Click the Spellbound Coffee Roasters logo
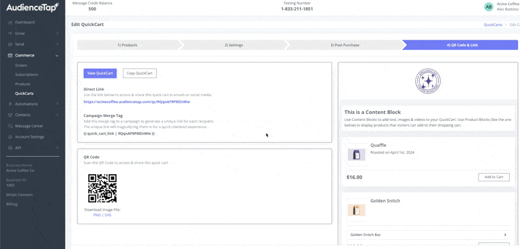This screenshot has height=249, width=520. pyautogui.click(x=428, y=81)
